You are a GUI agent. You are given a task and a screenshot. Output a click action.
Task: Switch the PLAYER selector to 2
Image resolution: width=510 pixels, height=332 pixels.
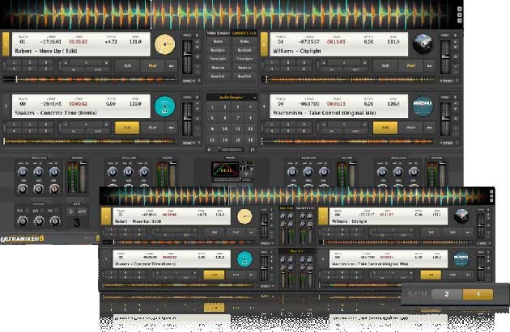click(x=446, y=294)
